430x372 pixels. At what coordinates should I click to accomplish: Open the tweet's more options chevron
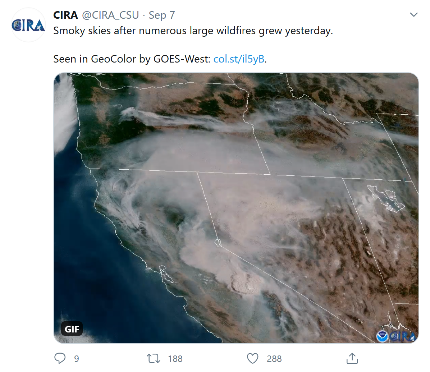tap(414, 15)
